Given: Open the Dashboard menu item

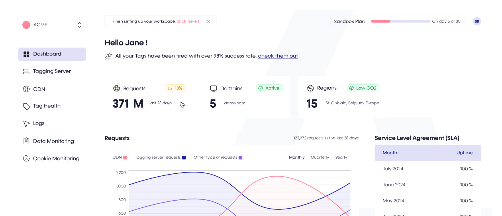Looking at the screenshot, I should click(52, 54).
